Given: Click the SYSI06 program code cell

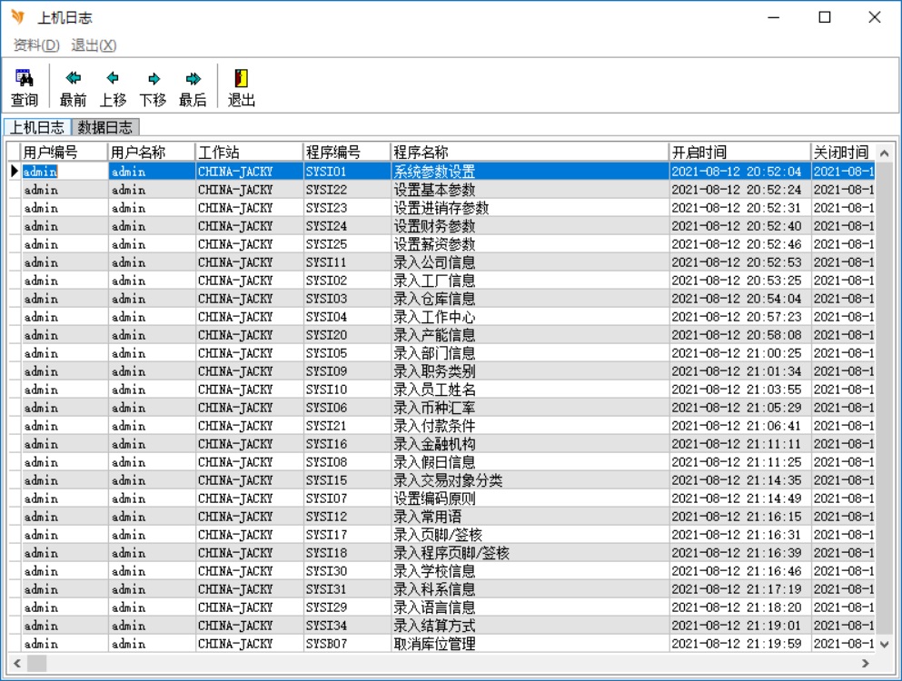Looking at the screenshot, I should click(326, 408).
